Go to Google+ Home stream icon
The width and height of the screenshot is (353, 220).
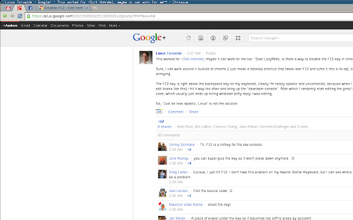[x=189, y=38]
